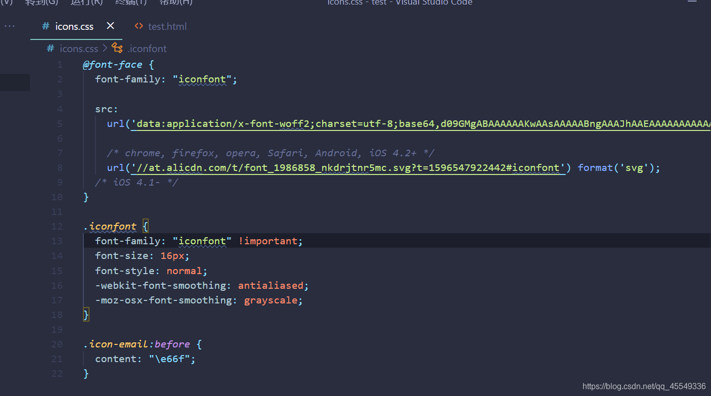Click the src: property on line 4
The image size is (711, 396).
click(107, 109)
